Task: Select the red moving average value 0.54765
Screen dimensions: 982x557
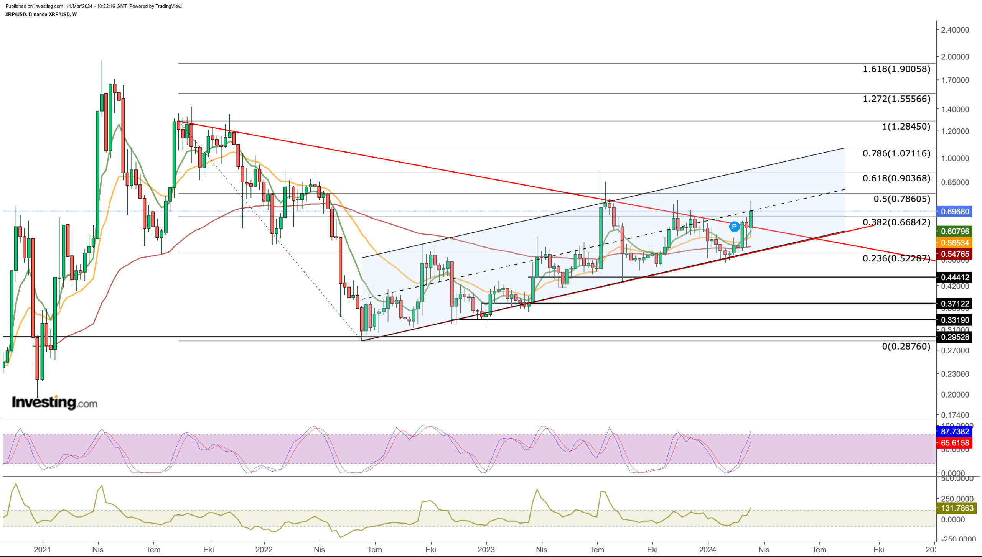Action: 954,254
